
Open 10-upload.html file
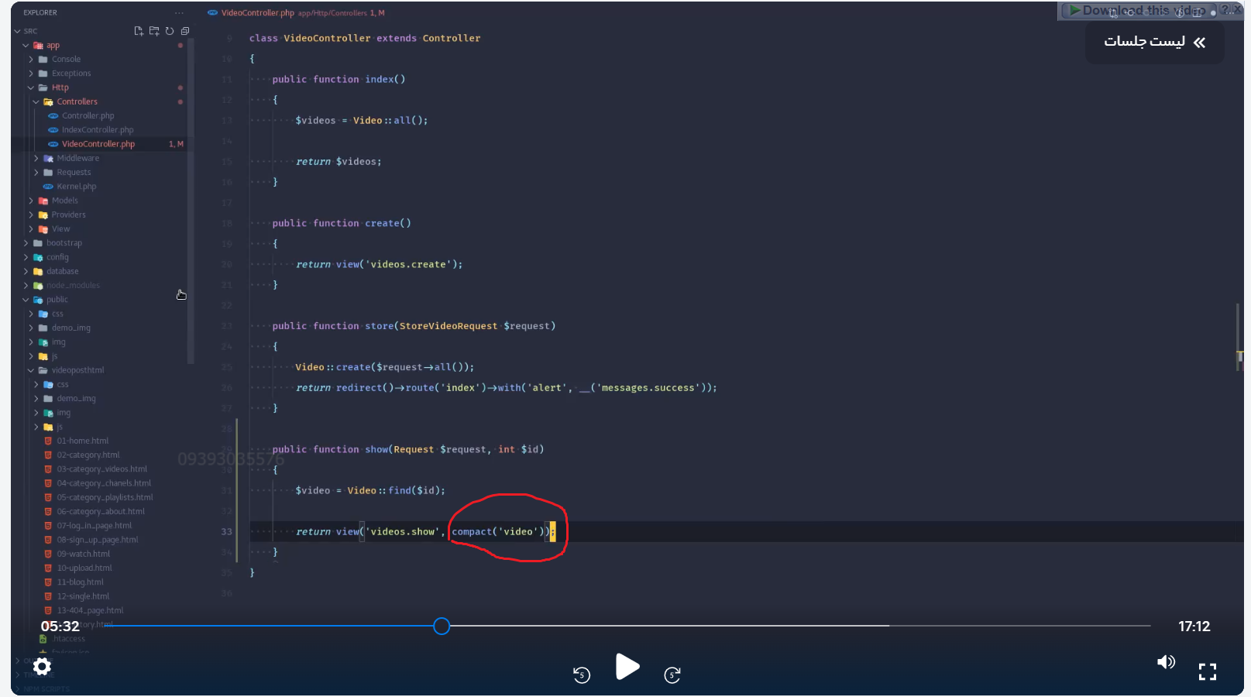(84, 568)
